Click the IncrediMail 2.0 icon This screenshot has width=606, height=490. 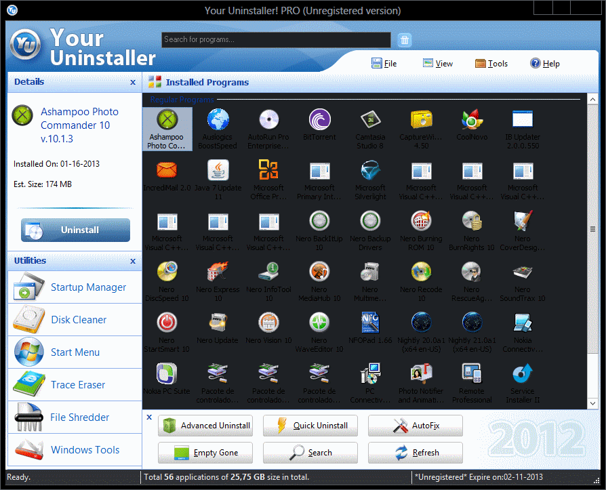tap(167, 171)
